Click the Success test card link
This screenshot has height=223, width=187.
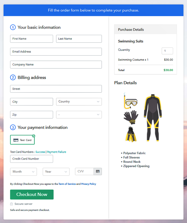[x=40, y=152]
